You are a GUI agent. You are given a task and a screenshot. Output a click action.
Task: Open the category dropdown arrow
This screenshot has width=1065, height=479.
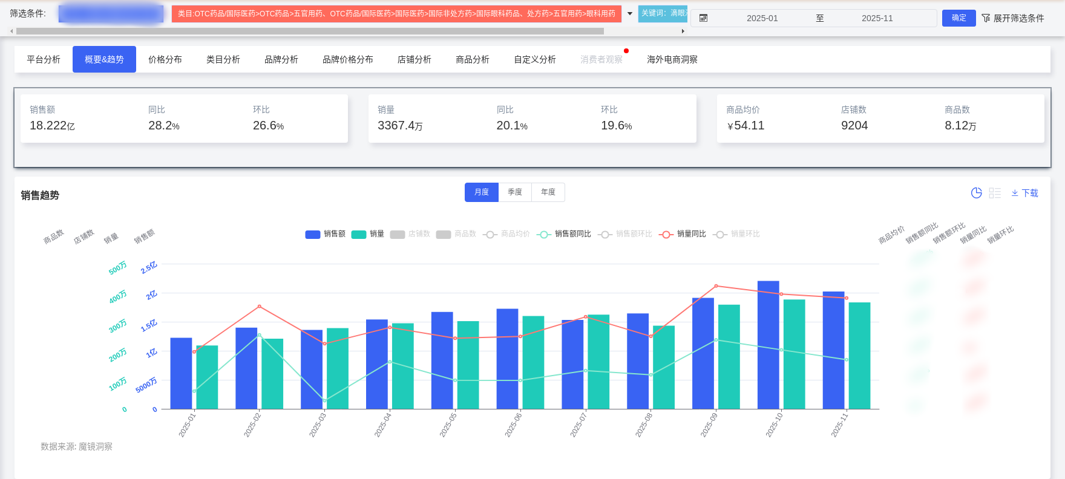[630, 13]
